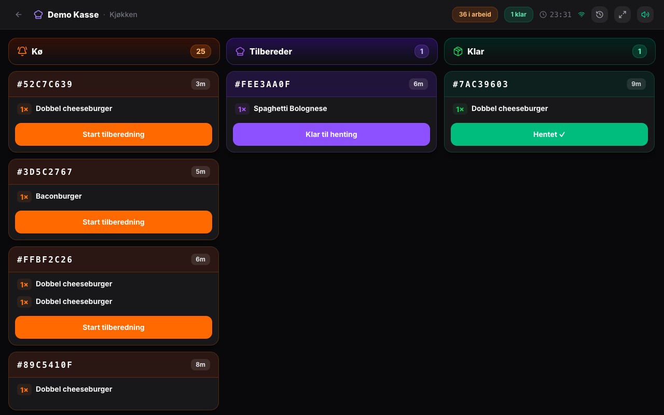Go back using the arrow icon

(19, 15)
